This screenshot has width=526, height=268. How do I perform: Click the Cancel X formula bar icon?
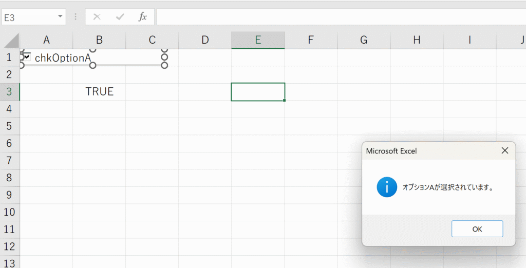click(97, 17)
